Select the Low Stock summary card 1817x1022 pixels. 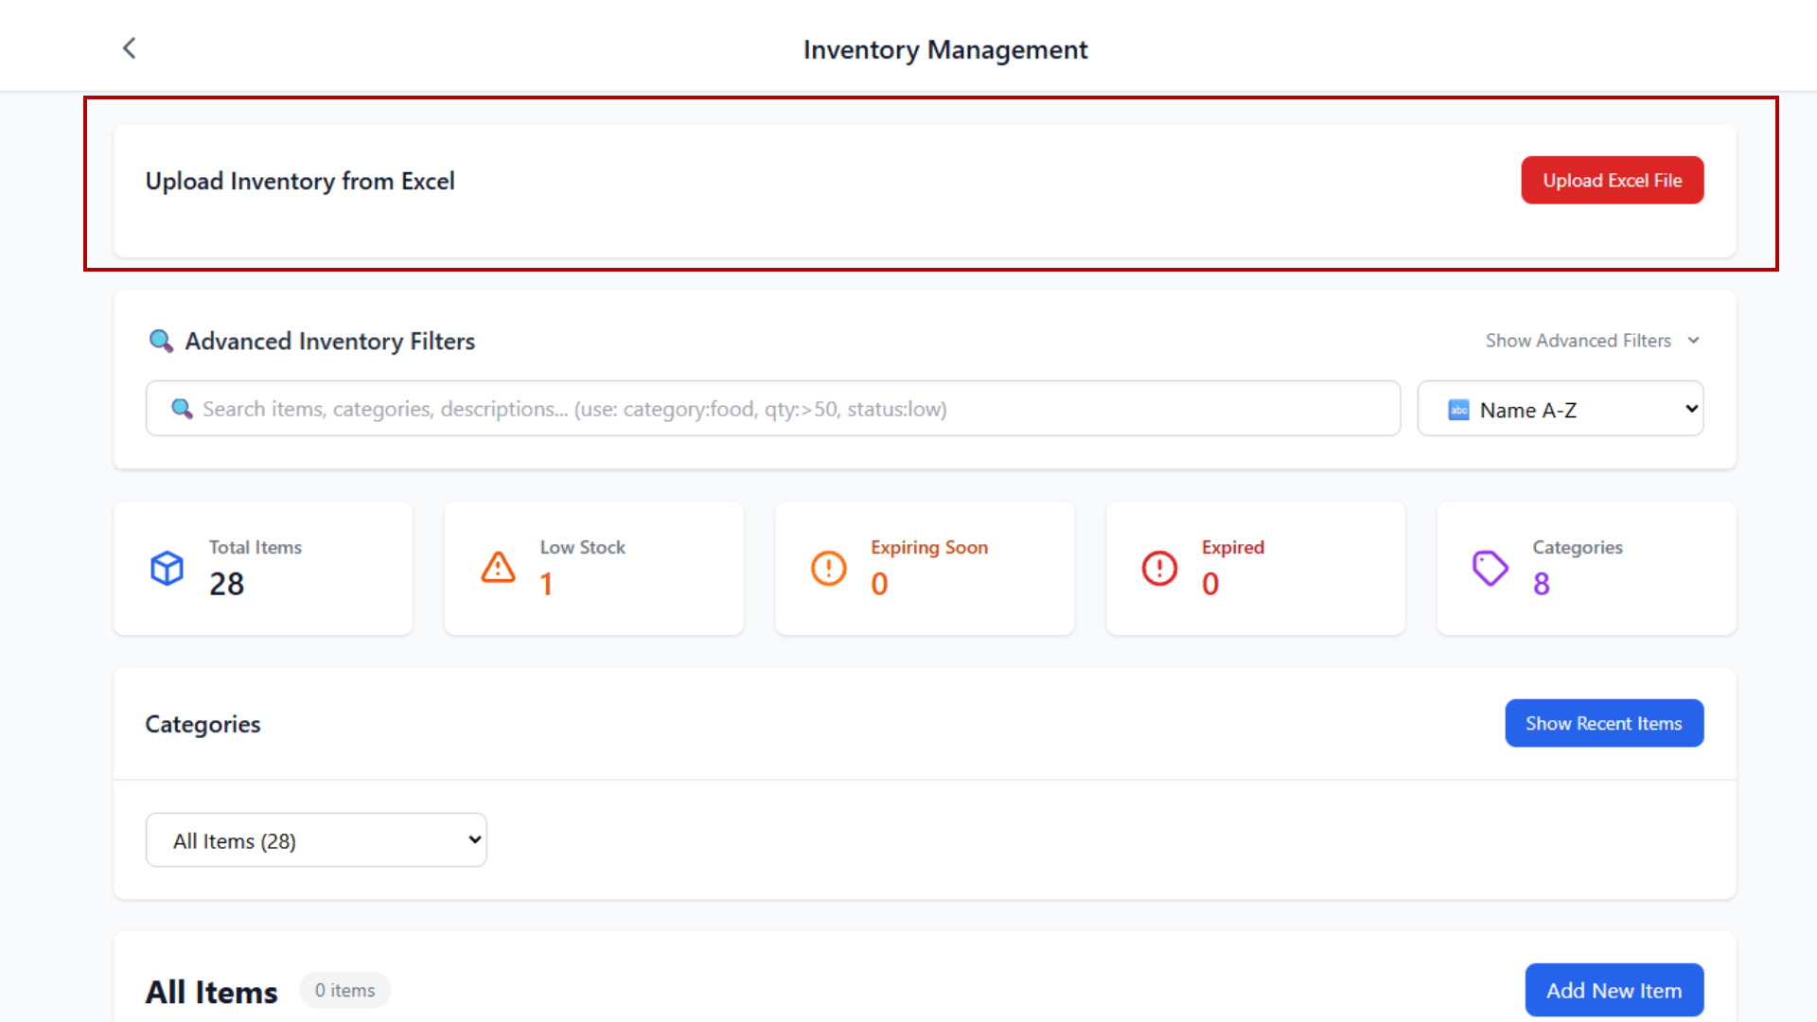(593, 568)
